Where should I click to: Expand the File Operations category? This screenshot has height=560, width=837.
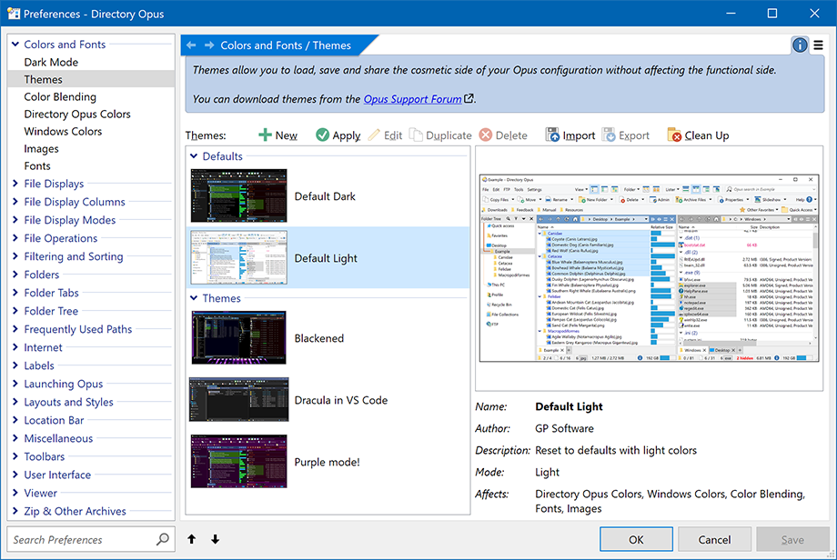point(15,238)
